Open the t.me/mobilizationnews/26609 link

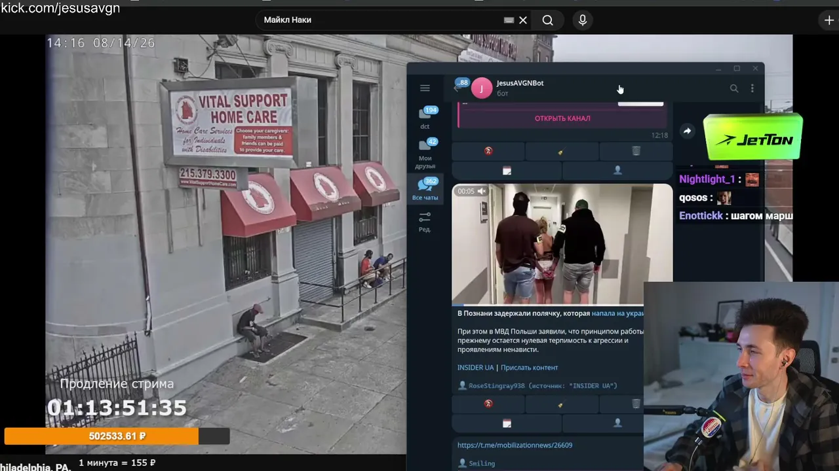515,445
